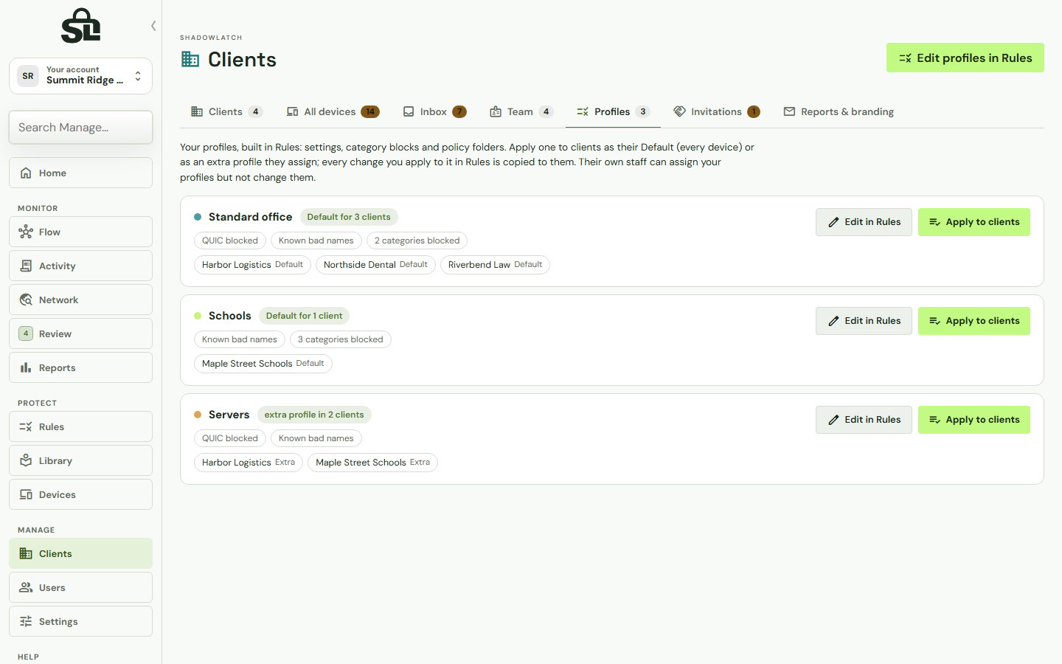Image resolution: width=1062 pixels, height=664 pixels.
Task: Select the Profiles tab
Action: click(x=613, y=111)
